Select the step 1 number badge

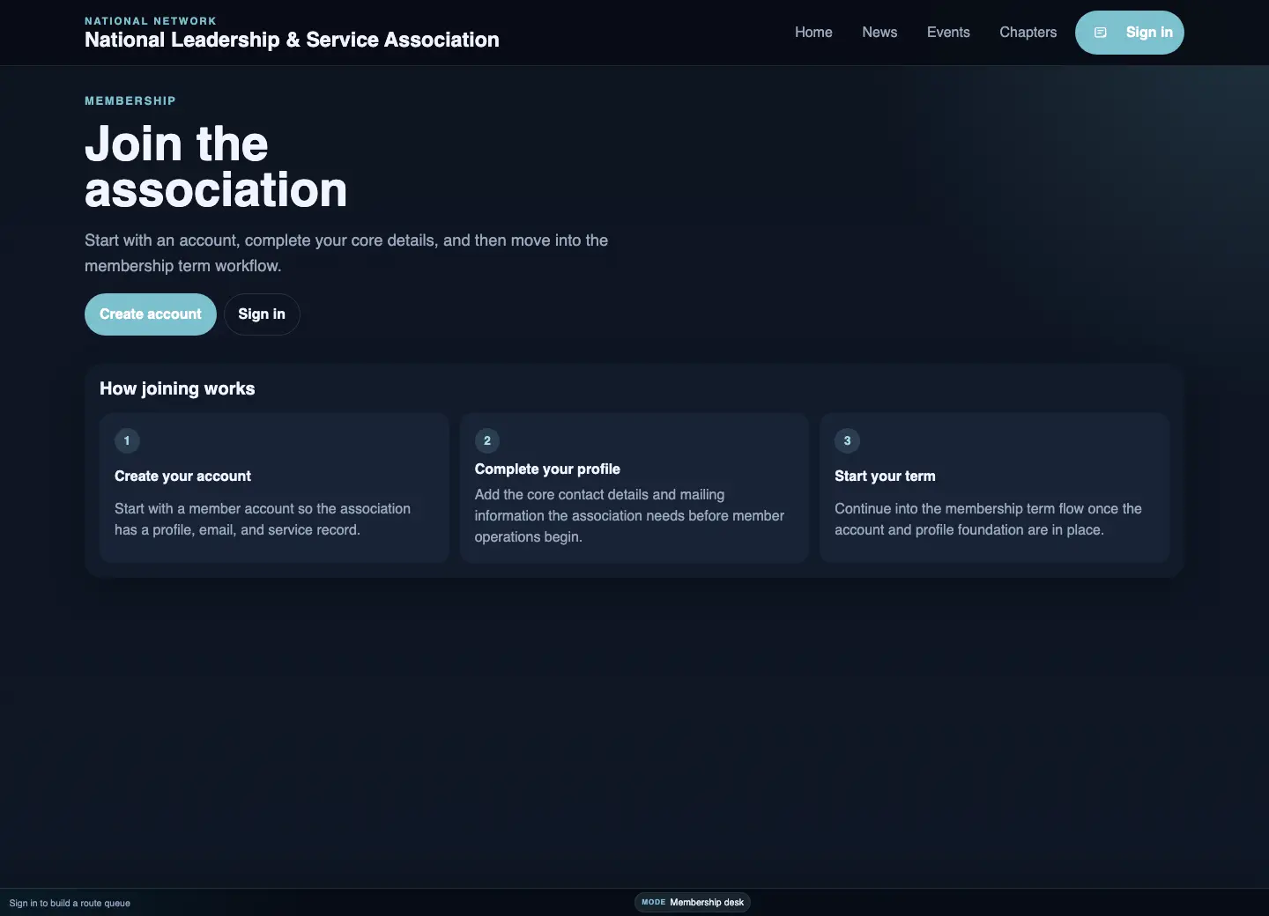[127, 440]
